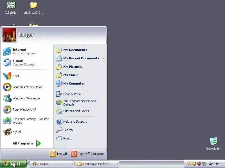This screenshot has width=225, height=168.
Task: Click the Log Off button
Action: point(58,154)
